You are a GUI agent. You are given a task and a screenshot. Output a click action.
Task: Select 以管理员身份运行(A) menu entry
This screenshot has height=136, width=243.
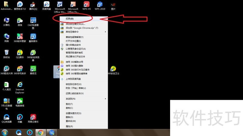pos(76,49)
